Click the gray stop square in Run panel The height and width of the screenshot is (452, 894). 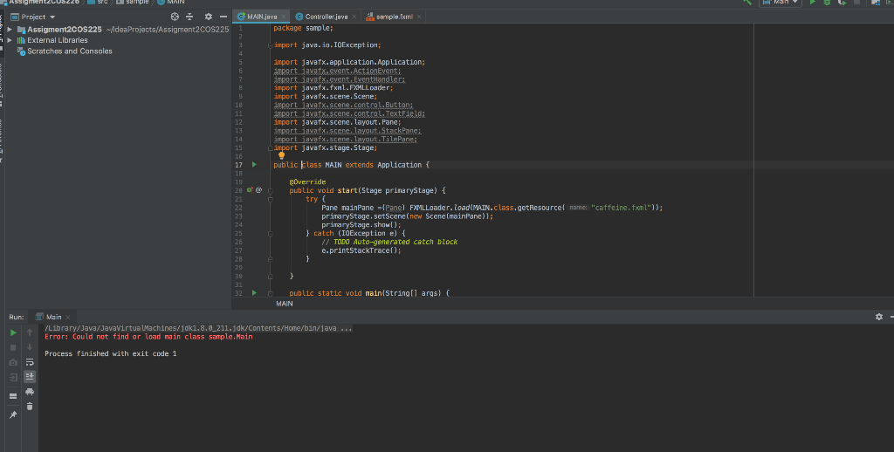point(13,347)
